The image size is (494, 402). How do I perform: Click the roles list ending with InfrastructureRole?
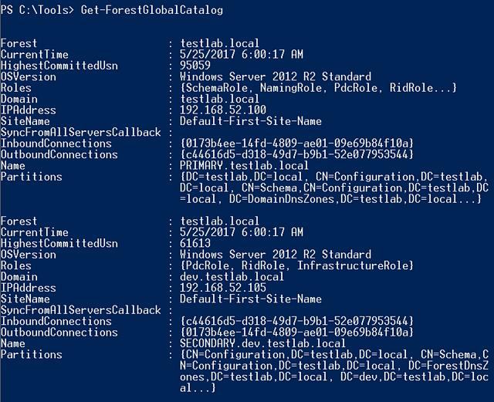pyautogui.click(x=296, y=265)
